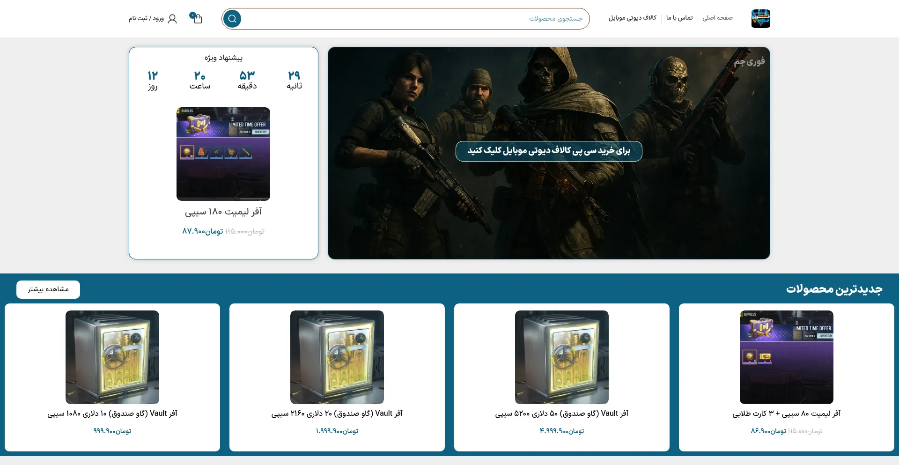899x465 pixels.
Task: Click the ۸۰ سیپی + ۳ کارت طلایی title
Action: click(787, 413)
